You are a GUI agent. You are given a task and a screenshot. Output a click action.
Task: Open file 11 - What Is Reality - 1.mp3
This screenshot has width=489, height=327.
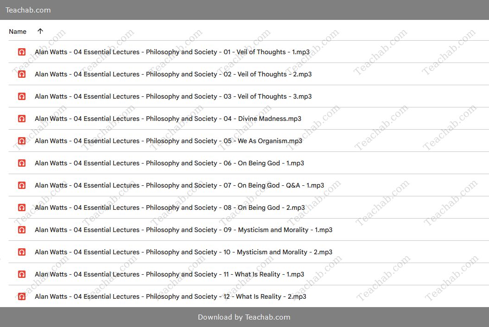[169, 274]
